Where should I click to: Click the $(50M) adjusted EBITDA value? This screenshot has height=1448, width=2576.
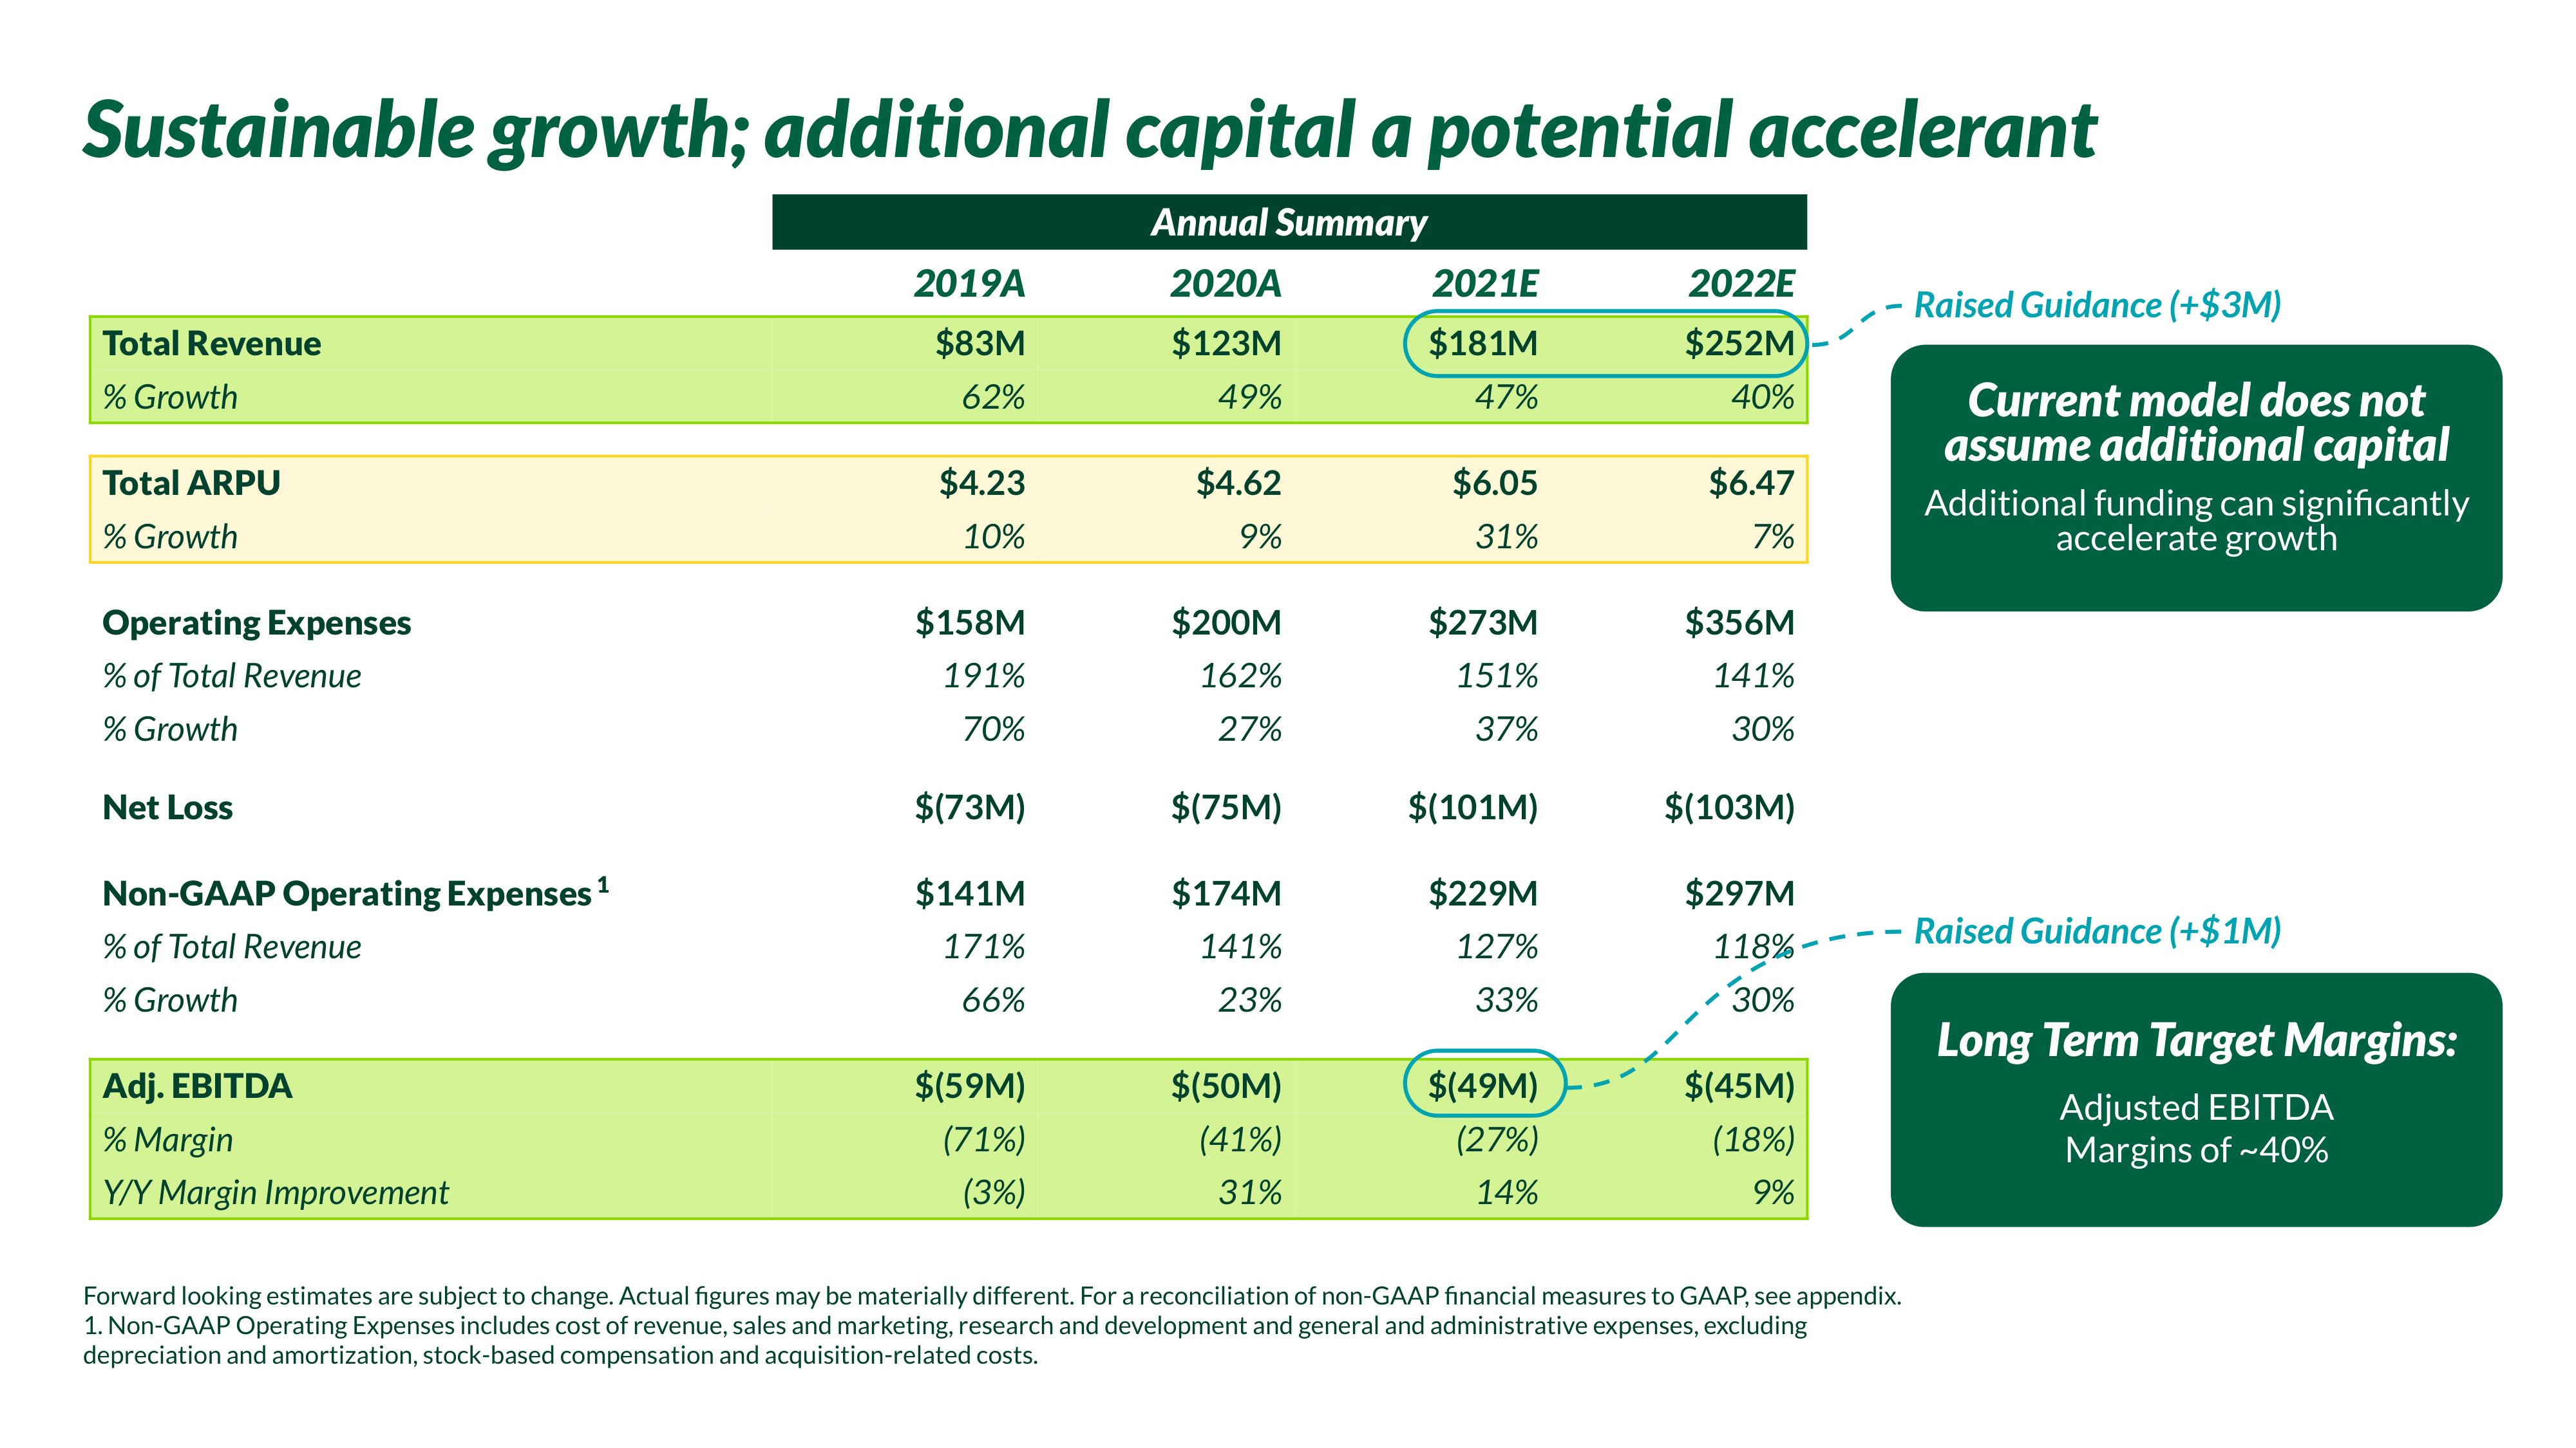tap(1226, 1086)
